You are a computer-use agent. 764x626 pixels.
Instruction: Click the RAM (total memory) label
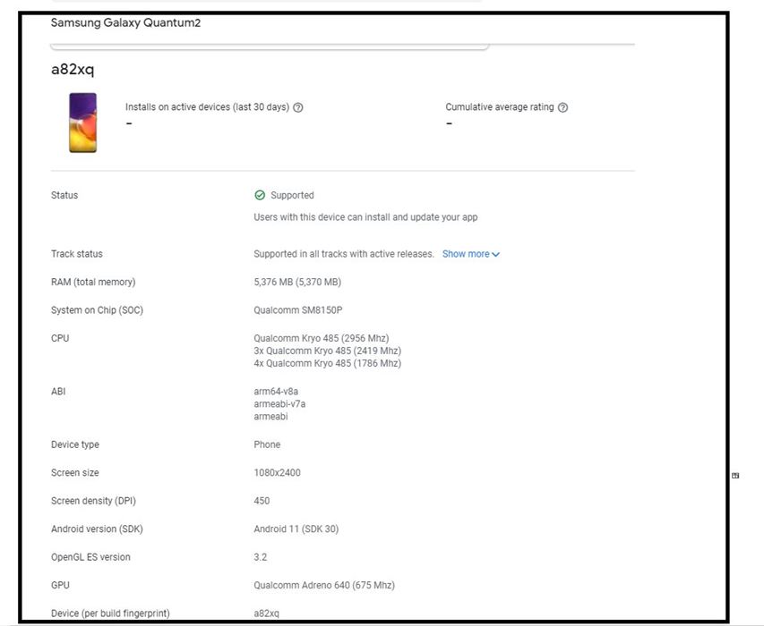click(93, 282)
